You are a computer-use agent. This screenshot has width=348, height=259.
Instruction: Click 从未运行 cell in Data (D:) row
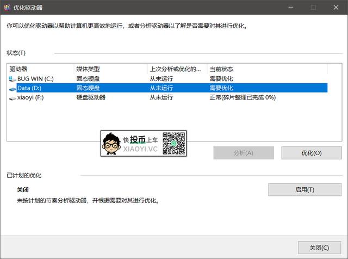[161, 88]
